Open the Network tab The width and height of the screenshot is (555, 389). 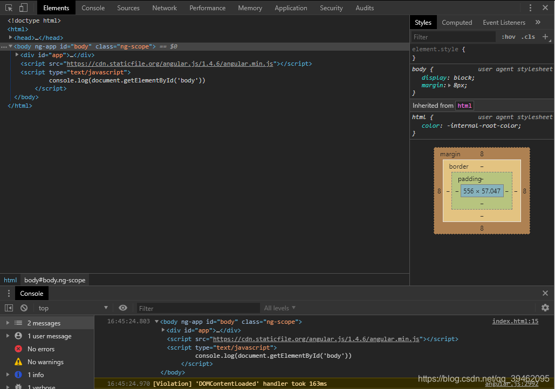pos(165,8)
